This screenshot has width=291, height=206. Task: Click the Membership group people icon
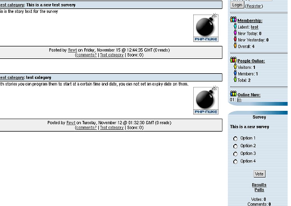click(x=233, y=20)
